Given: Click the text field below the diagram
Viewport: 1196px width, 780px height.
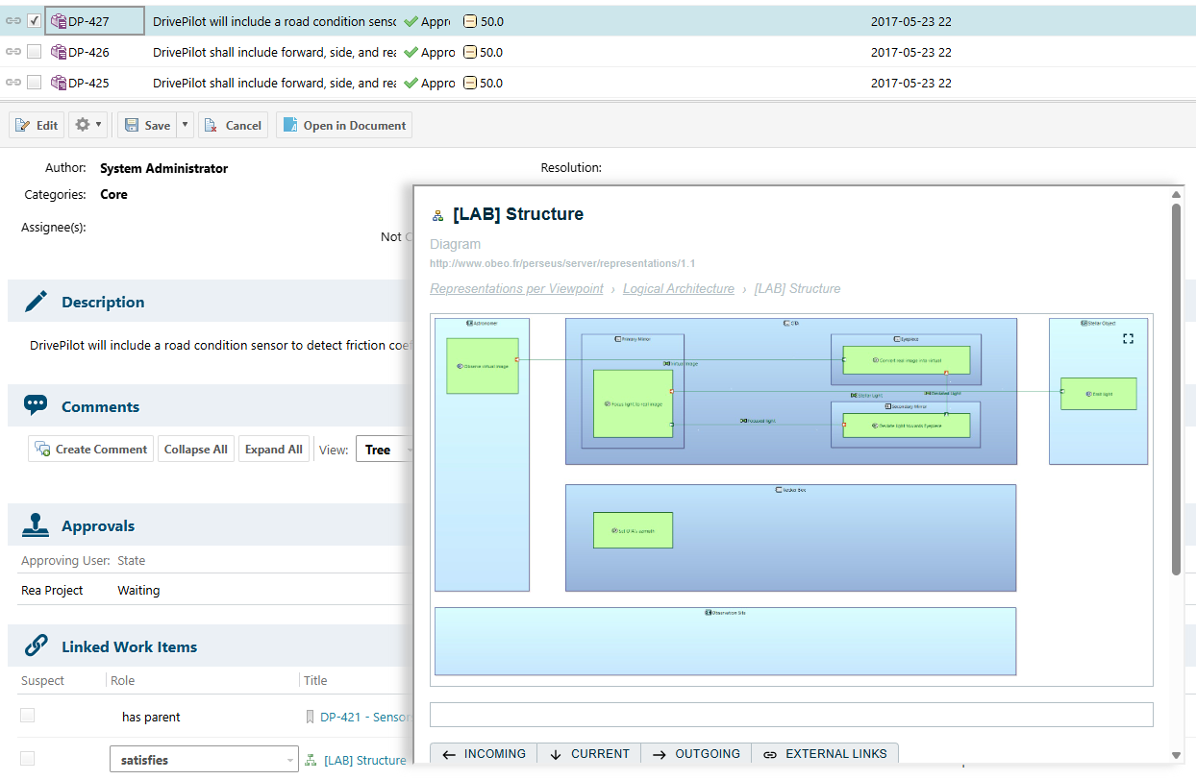Looking at the screenshot, I should (791, 715).
